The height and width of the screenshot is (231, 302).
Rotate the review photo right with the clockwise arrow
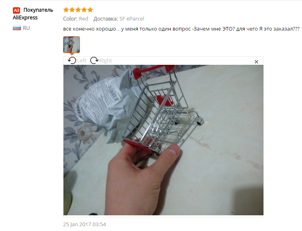click(x=94, y=60)
